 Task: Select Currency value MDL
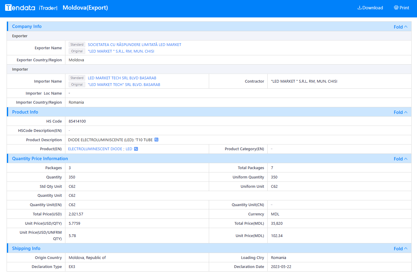click(x=275, y=214)
